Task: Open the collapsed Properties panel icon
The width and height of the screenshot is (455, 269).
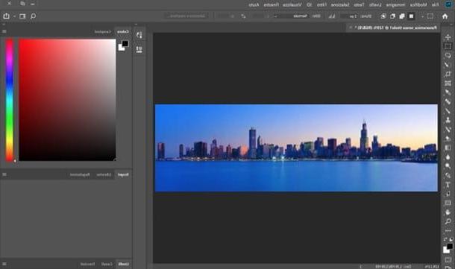Action: [x=139, y=50]
